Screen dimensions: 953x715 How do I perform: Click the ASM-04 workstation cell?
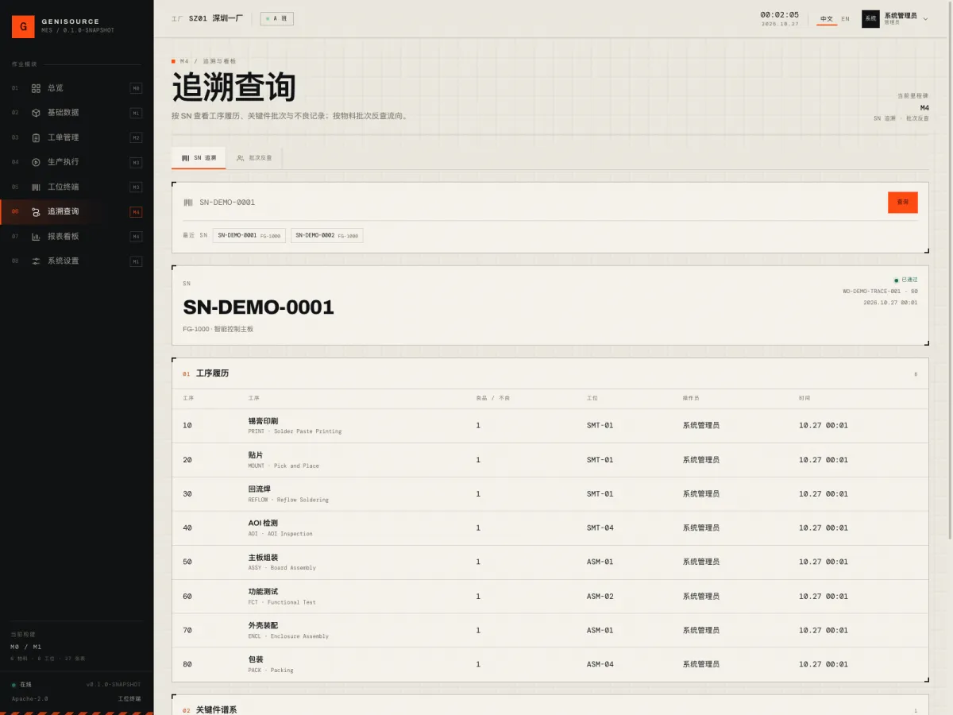600,665
